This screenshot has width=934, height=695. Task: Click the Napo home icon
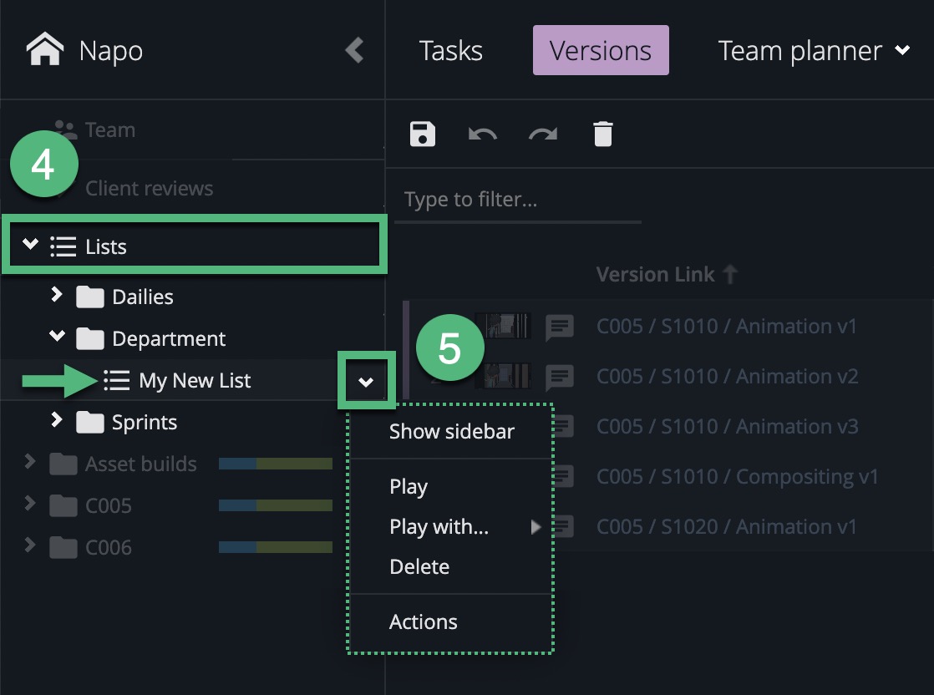45,50
